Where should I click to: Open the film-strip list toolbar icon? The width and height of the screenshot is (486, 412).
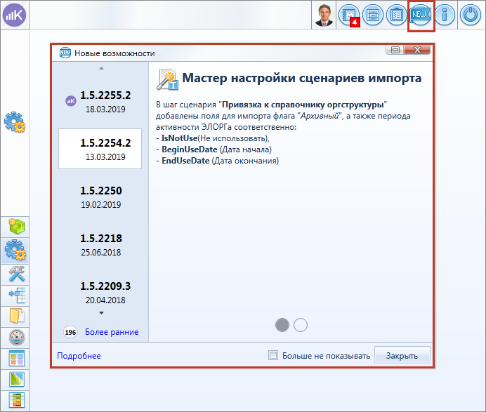point(372,15)
